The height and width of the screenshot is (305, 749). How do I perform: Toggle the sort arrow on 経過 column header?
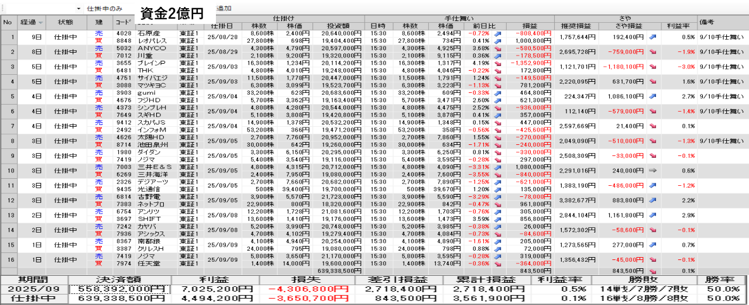tap(40, 23)
